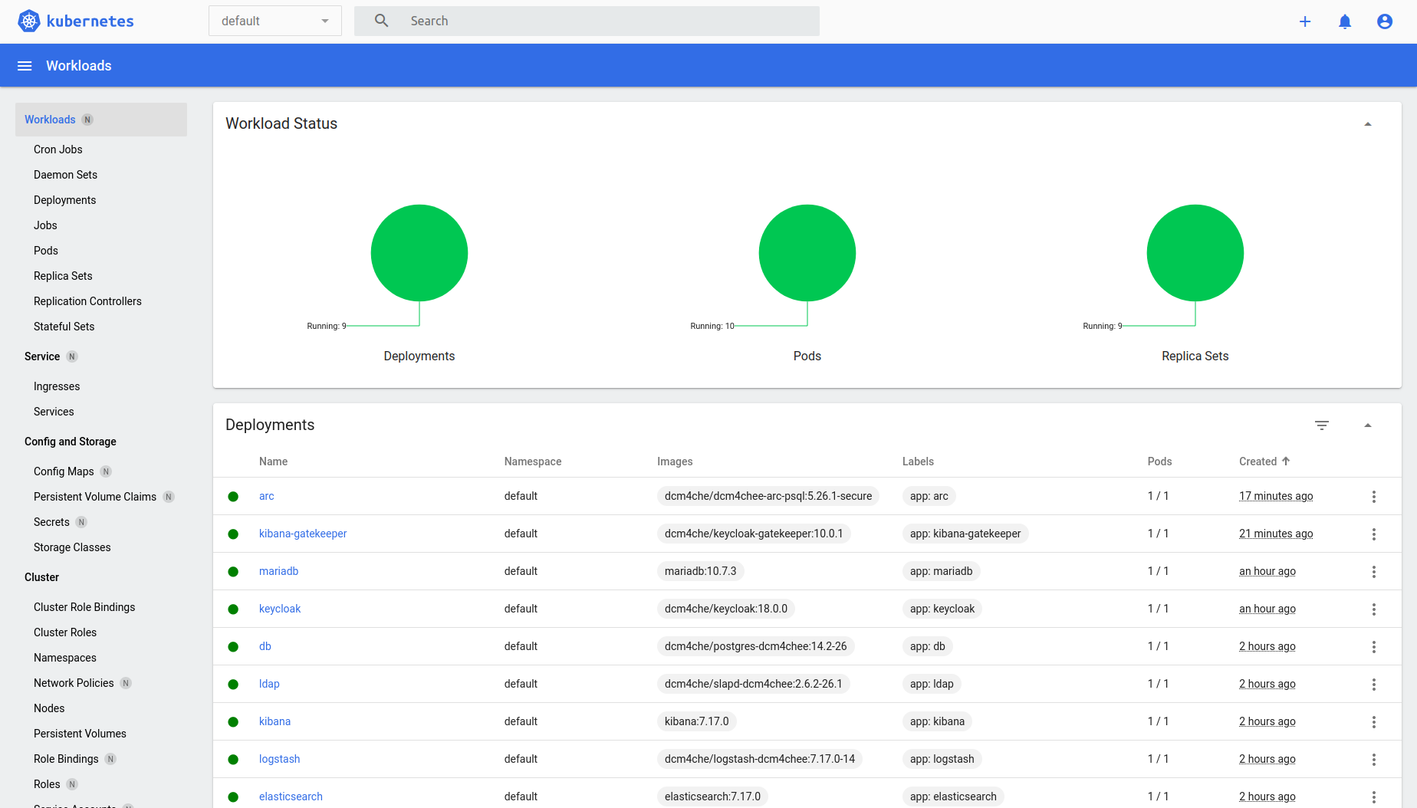Click the Replica Sets status pie chart

(x=1195, y=253)
